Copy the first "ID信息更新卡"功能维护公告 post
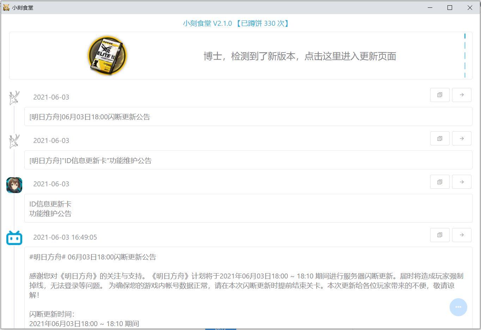 pyautogui.click(x=440, y=138)
